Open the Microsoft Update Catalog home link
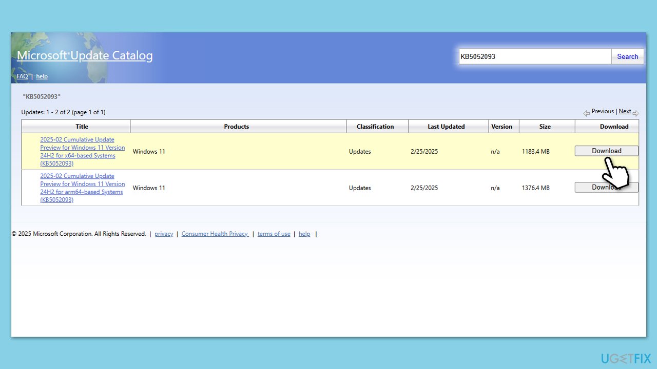The height and width of the screenshot is (369, 657). [x=85, y=55]
